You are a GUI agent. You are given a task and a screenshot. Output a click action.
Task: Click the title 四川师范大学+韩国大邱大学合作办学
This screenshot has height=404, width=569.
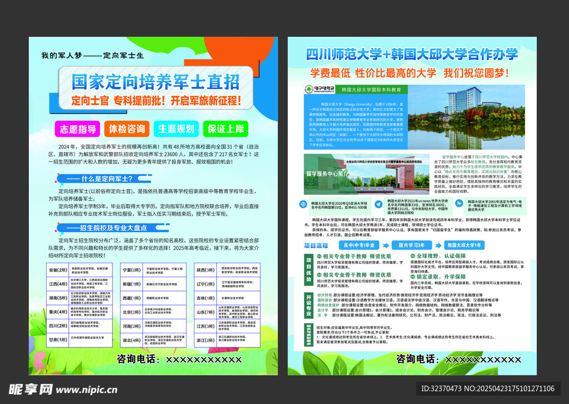(x=412, y=54)
